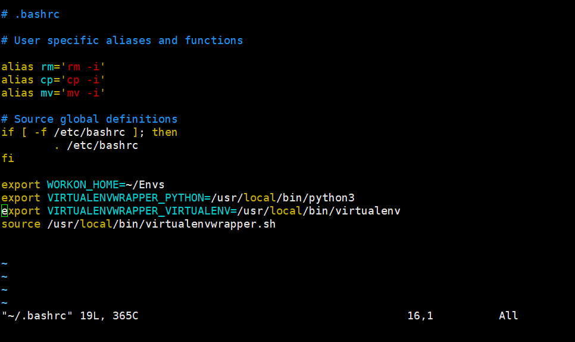575x342 pixels.
Task: Click the '~/.bashrc' filename in status line
Action: (x=37, y=316)
